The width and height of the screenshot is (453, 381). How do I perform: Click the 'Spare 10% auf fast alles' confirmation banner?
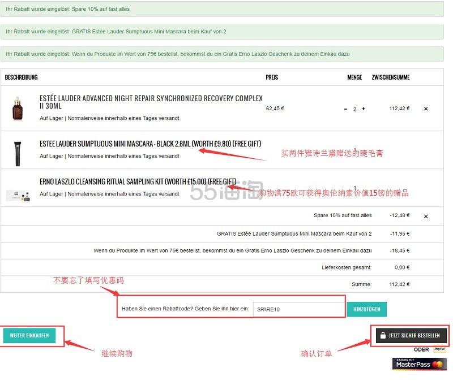click(222, 9)
